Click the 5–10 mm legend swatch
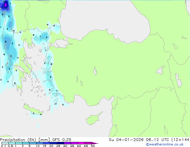Image resolution: width=190 pixels, height=147 pixels. 33,143
